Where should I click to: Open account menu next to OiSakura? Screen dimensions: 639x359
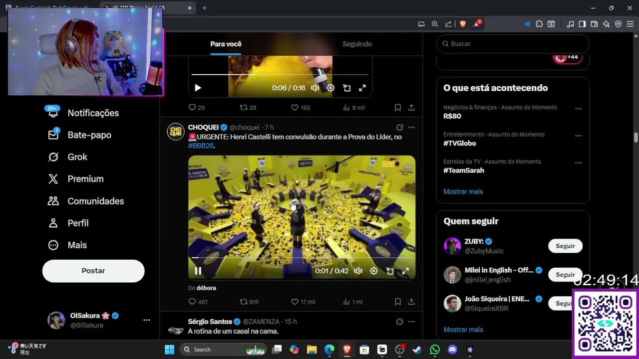pyautogui.click(x=146, y=320)
